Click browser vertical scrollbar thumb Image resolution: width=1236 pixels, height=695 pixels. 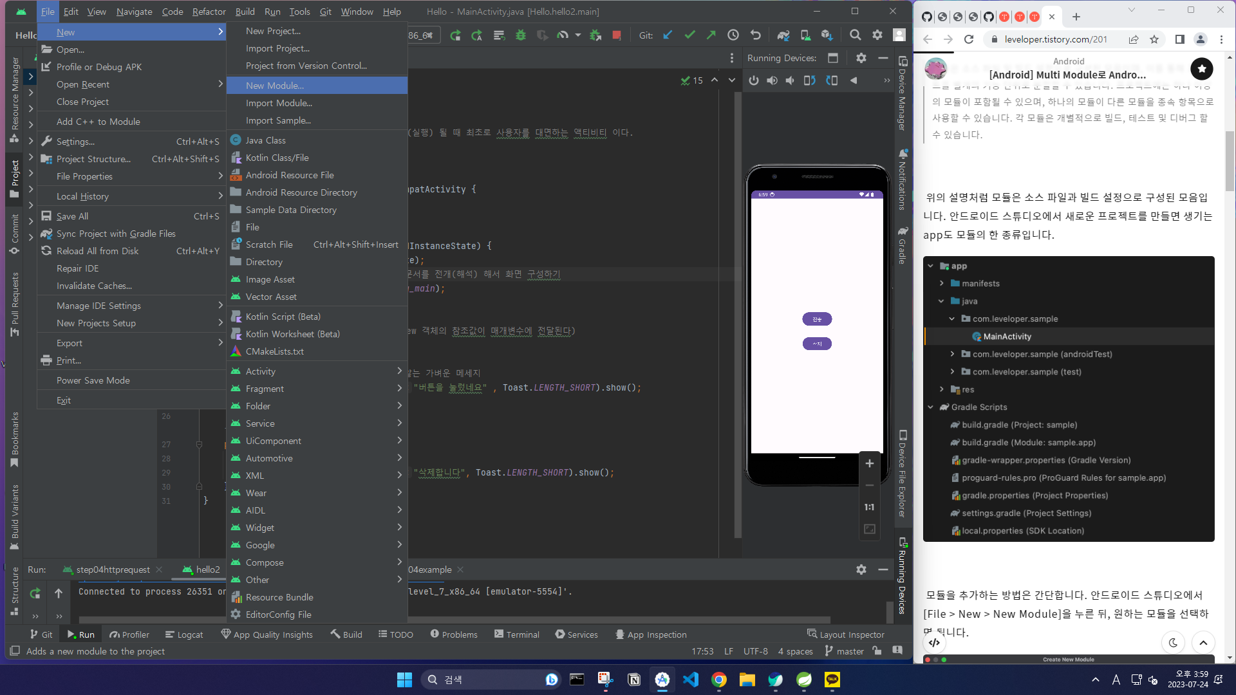[1230, 161]
